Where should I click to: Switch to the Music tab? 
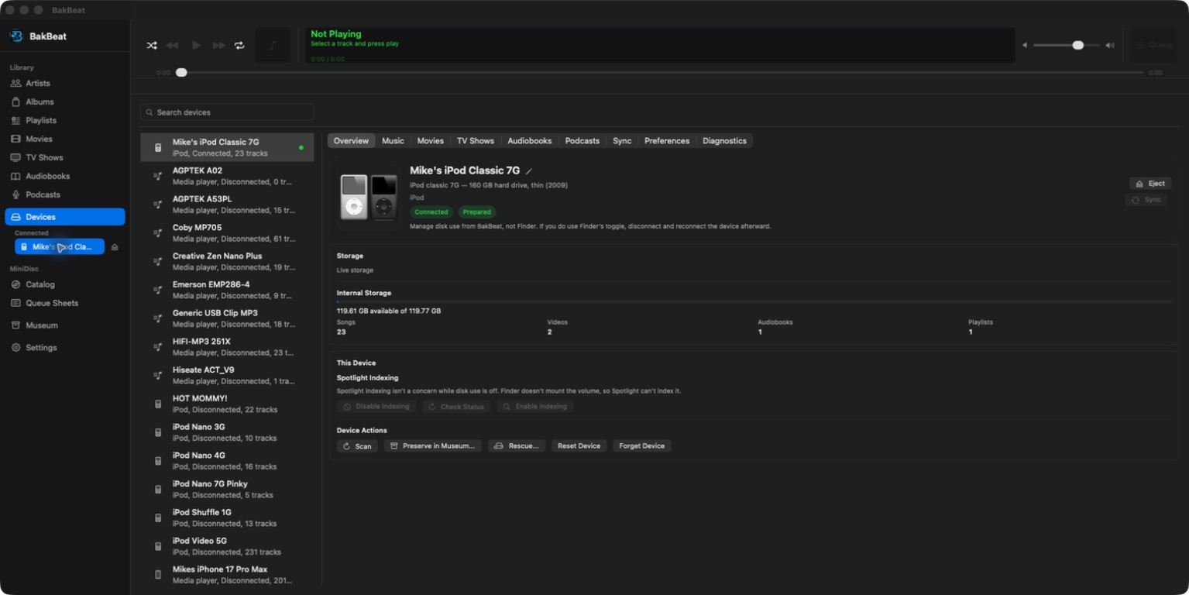click(x=393, y=141)
